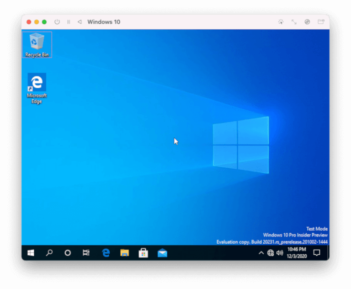Click the diagonal arrows resize icon

click(294, 22)
